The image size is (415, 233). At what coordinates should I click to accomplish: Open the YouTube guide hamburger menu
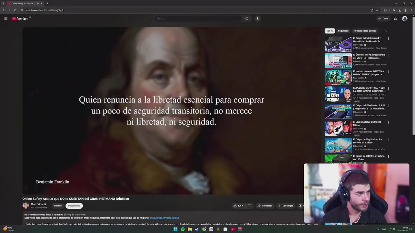pos(6,18)
